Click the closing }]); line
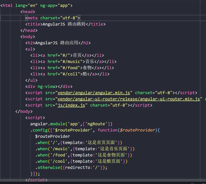This screenshot has width=206, height=184. click(x=35, y=174)
